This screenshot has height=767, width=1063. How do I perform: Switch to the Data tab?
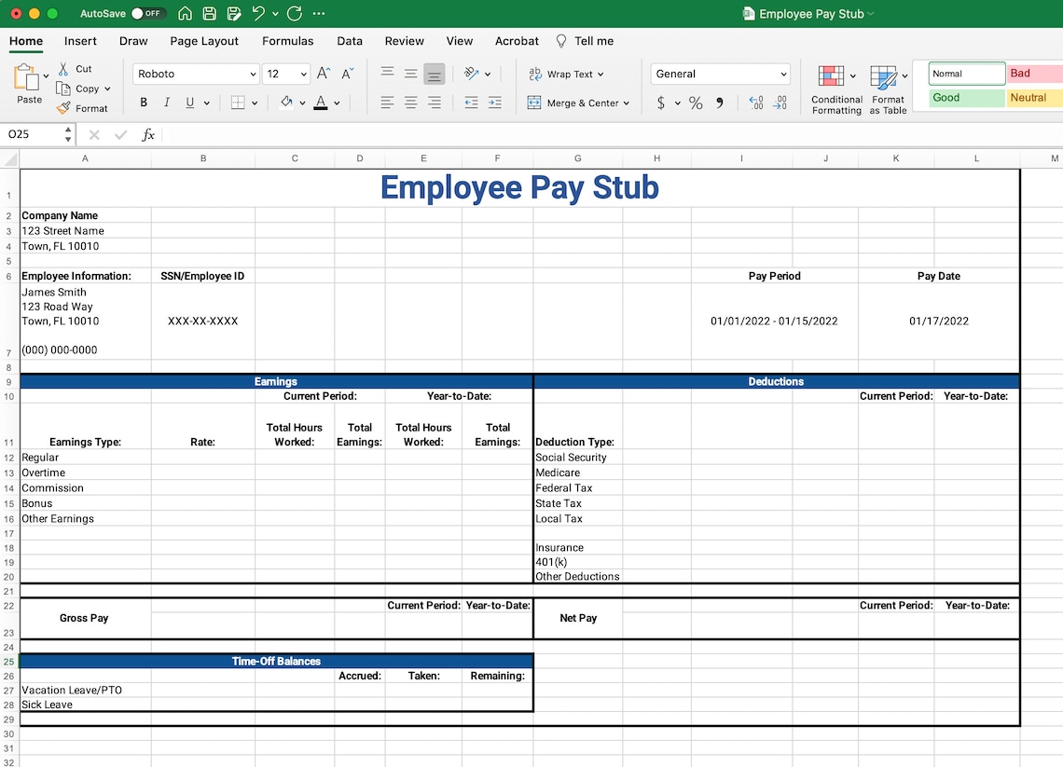[349, 41]
